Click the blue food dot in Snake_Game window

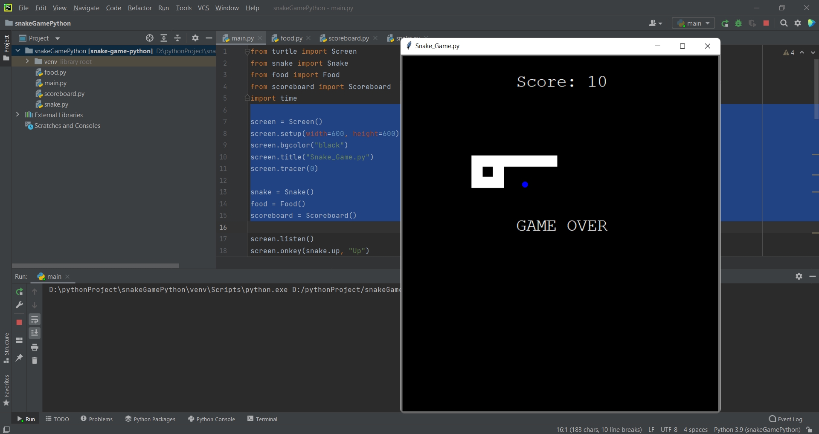525,185
